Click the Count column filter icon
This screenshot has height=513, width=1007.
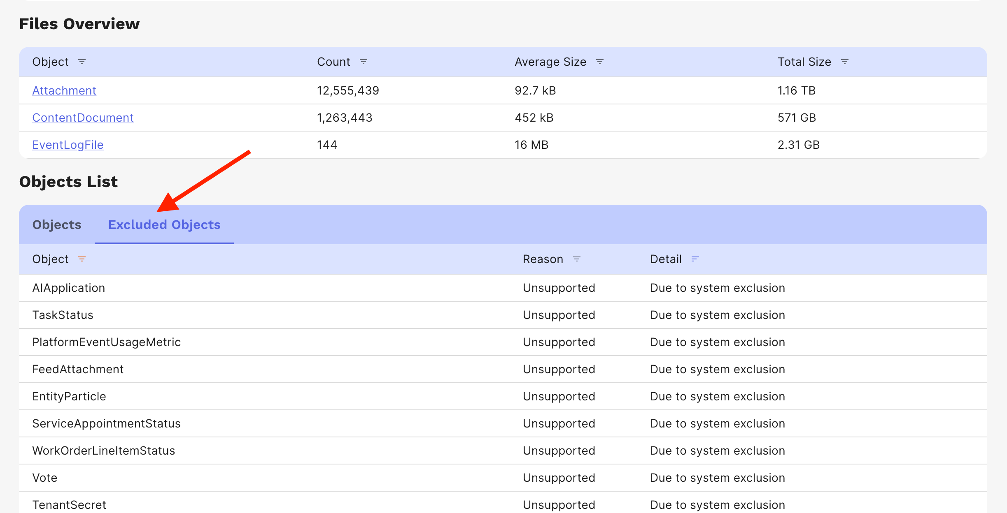(x=364, y=62)
